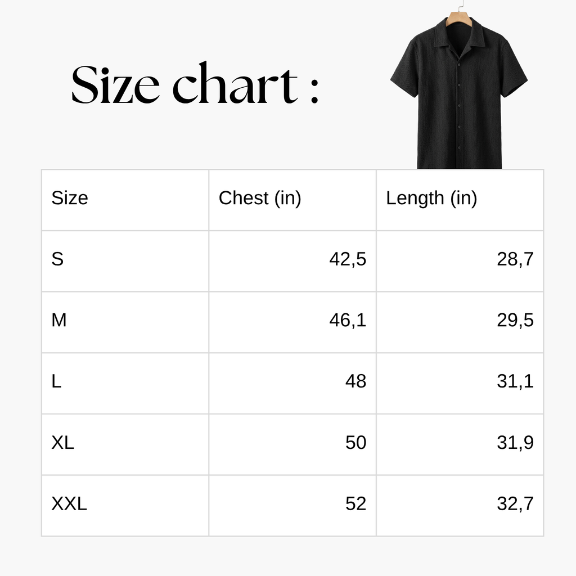
Task: Select chest value 48 for size L
Action: click(355, 381)
